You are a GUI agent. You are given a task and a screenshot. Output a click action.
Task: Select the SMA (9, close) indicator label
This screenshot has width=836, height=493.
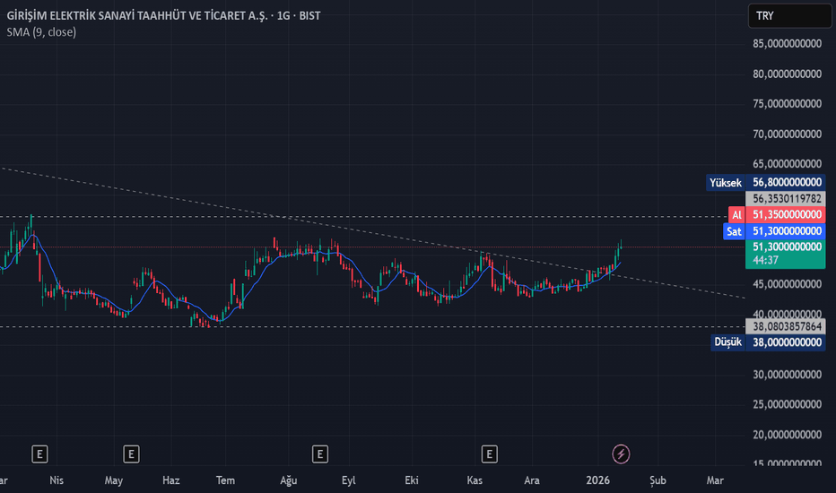pyautogui.click(x=41, y=32)
